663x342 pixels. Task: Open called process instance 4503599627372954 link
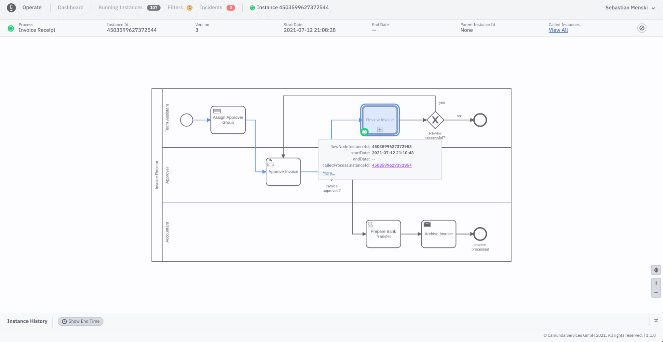pyautogui.click(x=392, y=165)
